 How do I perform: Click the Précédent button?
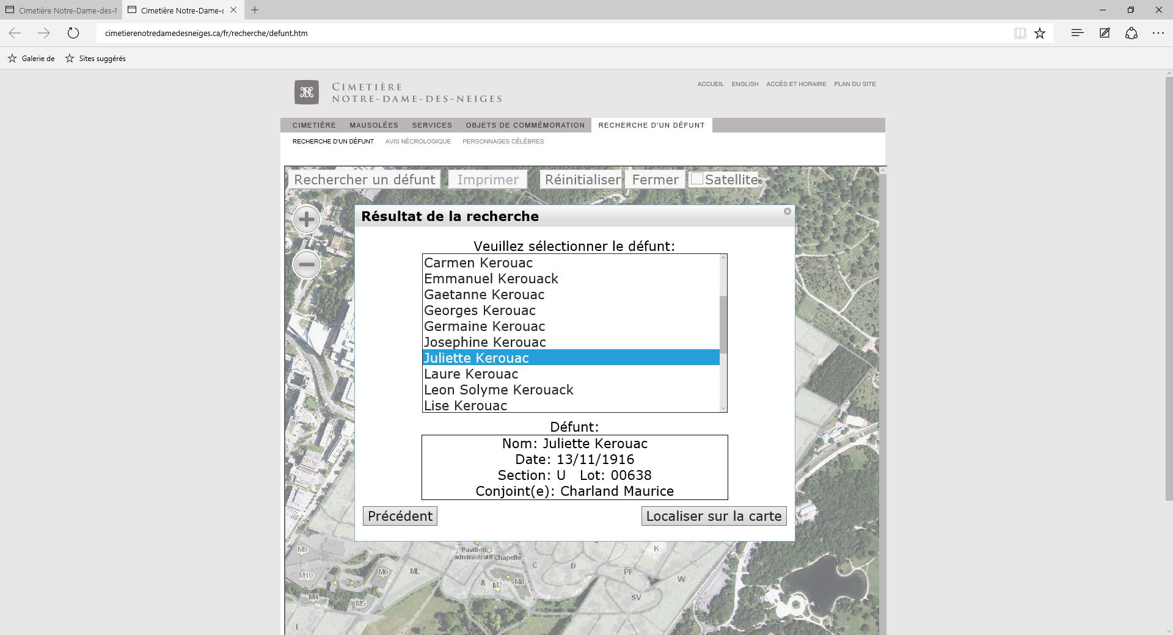click(x=400, y=516)
